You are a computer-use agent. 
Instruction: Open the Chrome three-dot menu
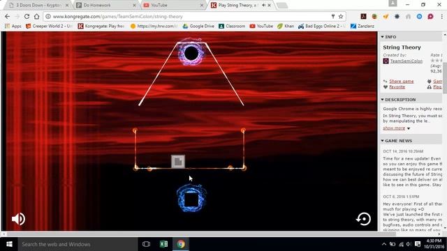442,17
